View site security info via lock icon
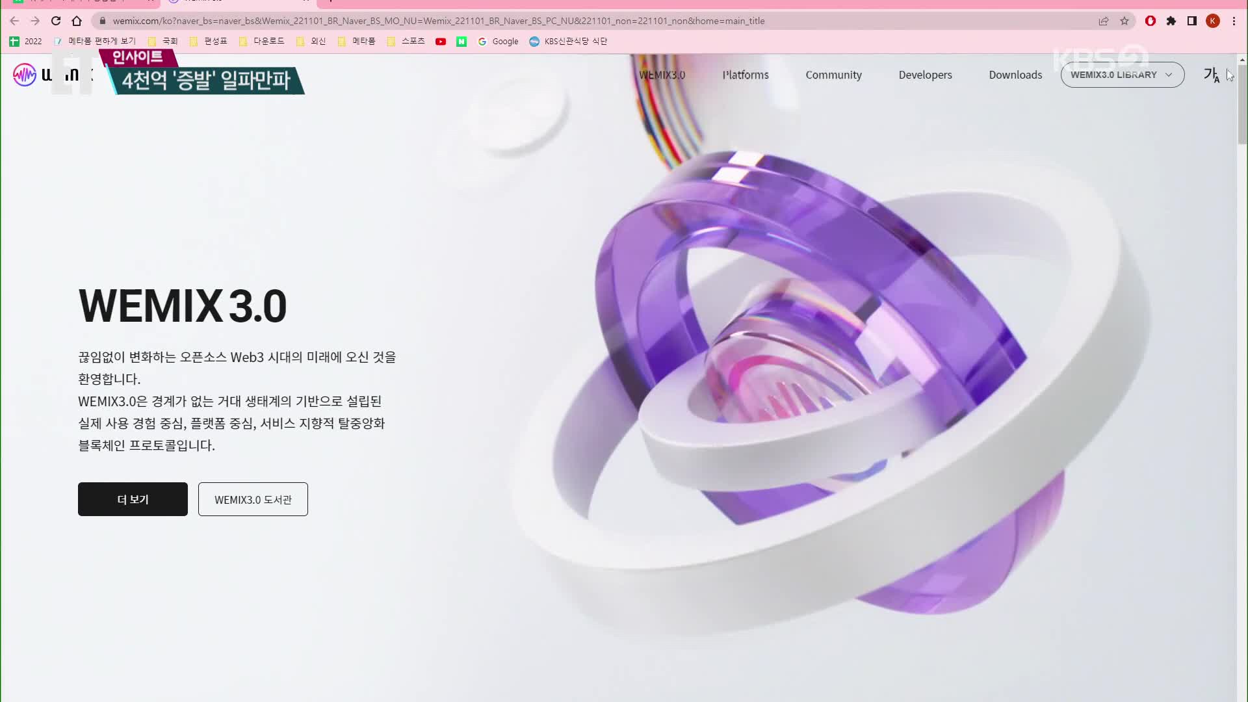 [102, 21]
